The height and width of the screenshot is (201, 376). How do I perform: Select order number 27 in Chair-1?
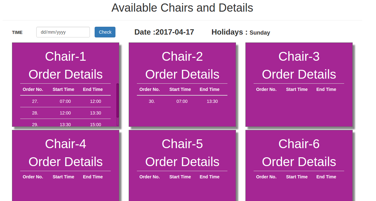click(35, 101)
